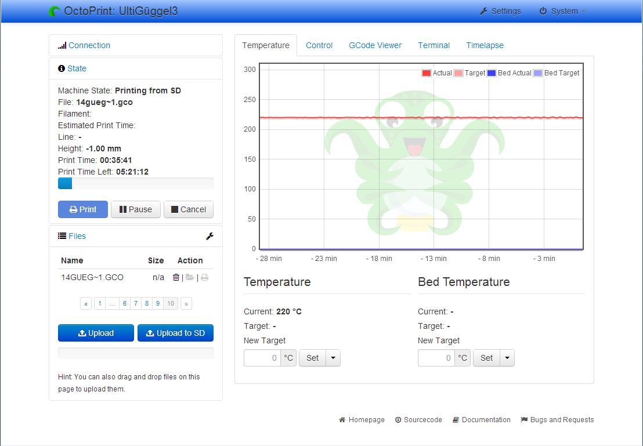Screen dimensions: 643x446
Task: Go to files page 9
Action: (x=158, y=303)
